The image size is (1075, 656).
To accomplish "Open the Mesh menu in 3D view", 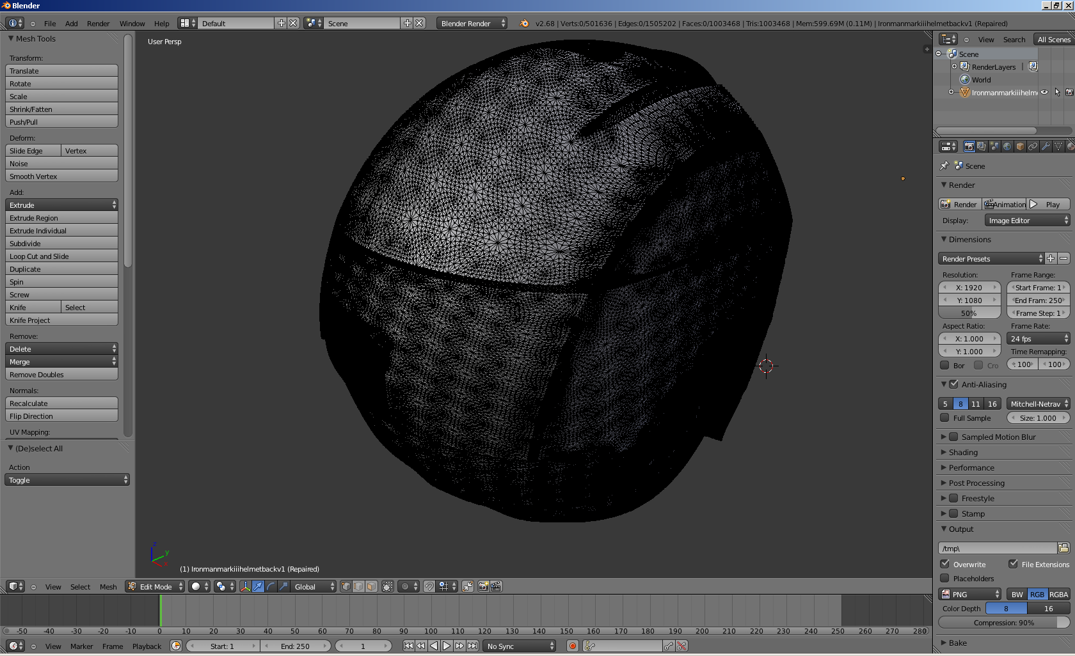I will pos(108,586).
